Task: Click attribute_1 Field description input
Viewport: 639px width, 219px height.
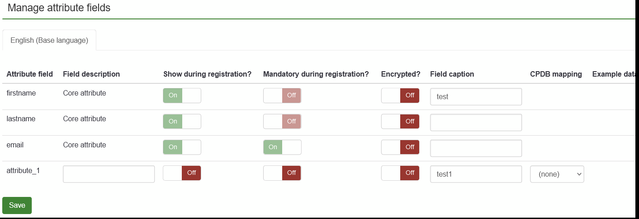Action: coord(109,174)
